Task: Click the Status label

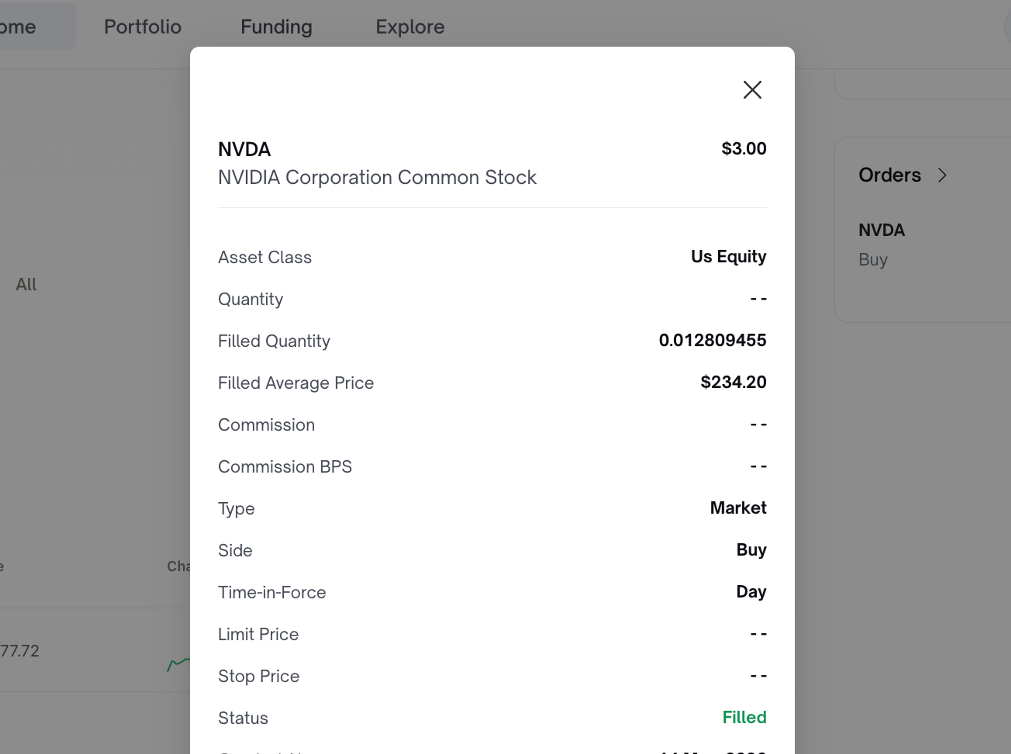Action: [243, 718]
